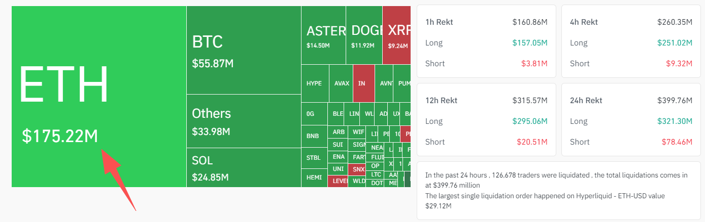Open the 1h Rekt stats card
This screenshot has height=222, width=705.
pos(486,41)
